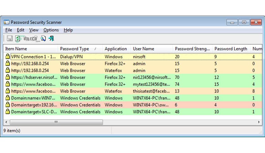Image resolution: width=265 pixels, height=153 pixels.
Task: Click the Exit door toolbar icon
Action: pyautogui.click(x=51, y=39)
